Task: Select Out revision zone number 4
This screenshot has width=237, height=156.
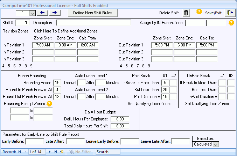Action: point(121,66)
